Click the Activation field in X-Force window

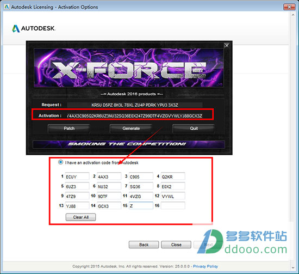click(135, 116)
